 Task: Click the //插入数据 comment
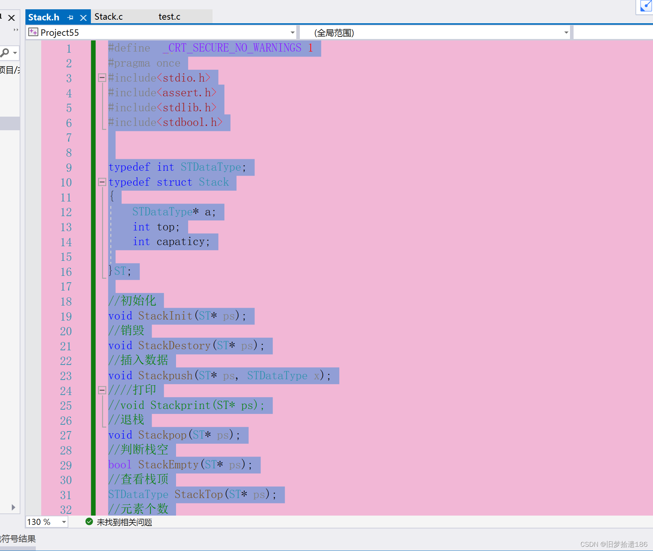[138, 360]
